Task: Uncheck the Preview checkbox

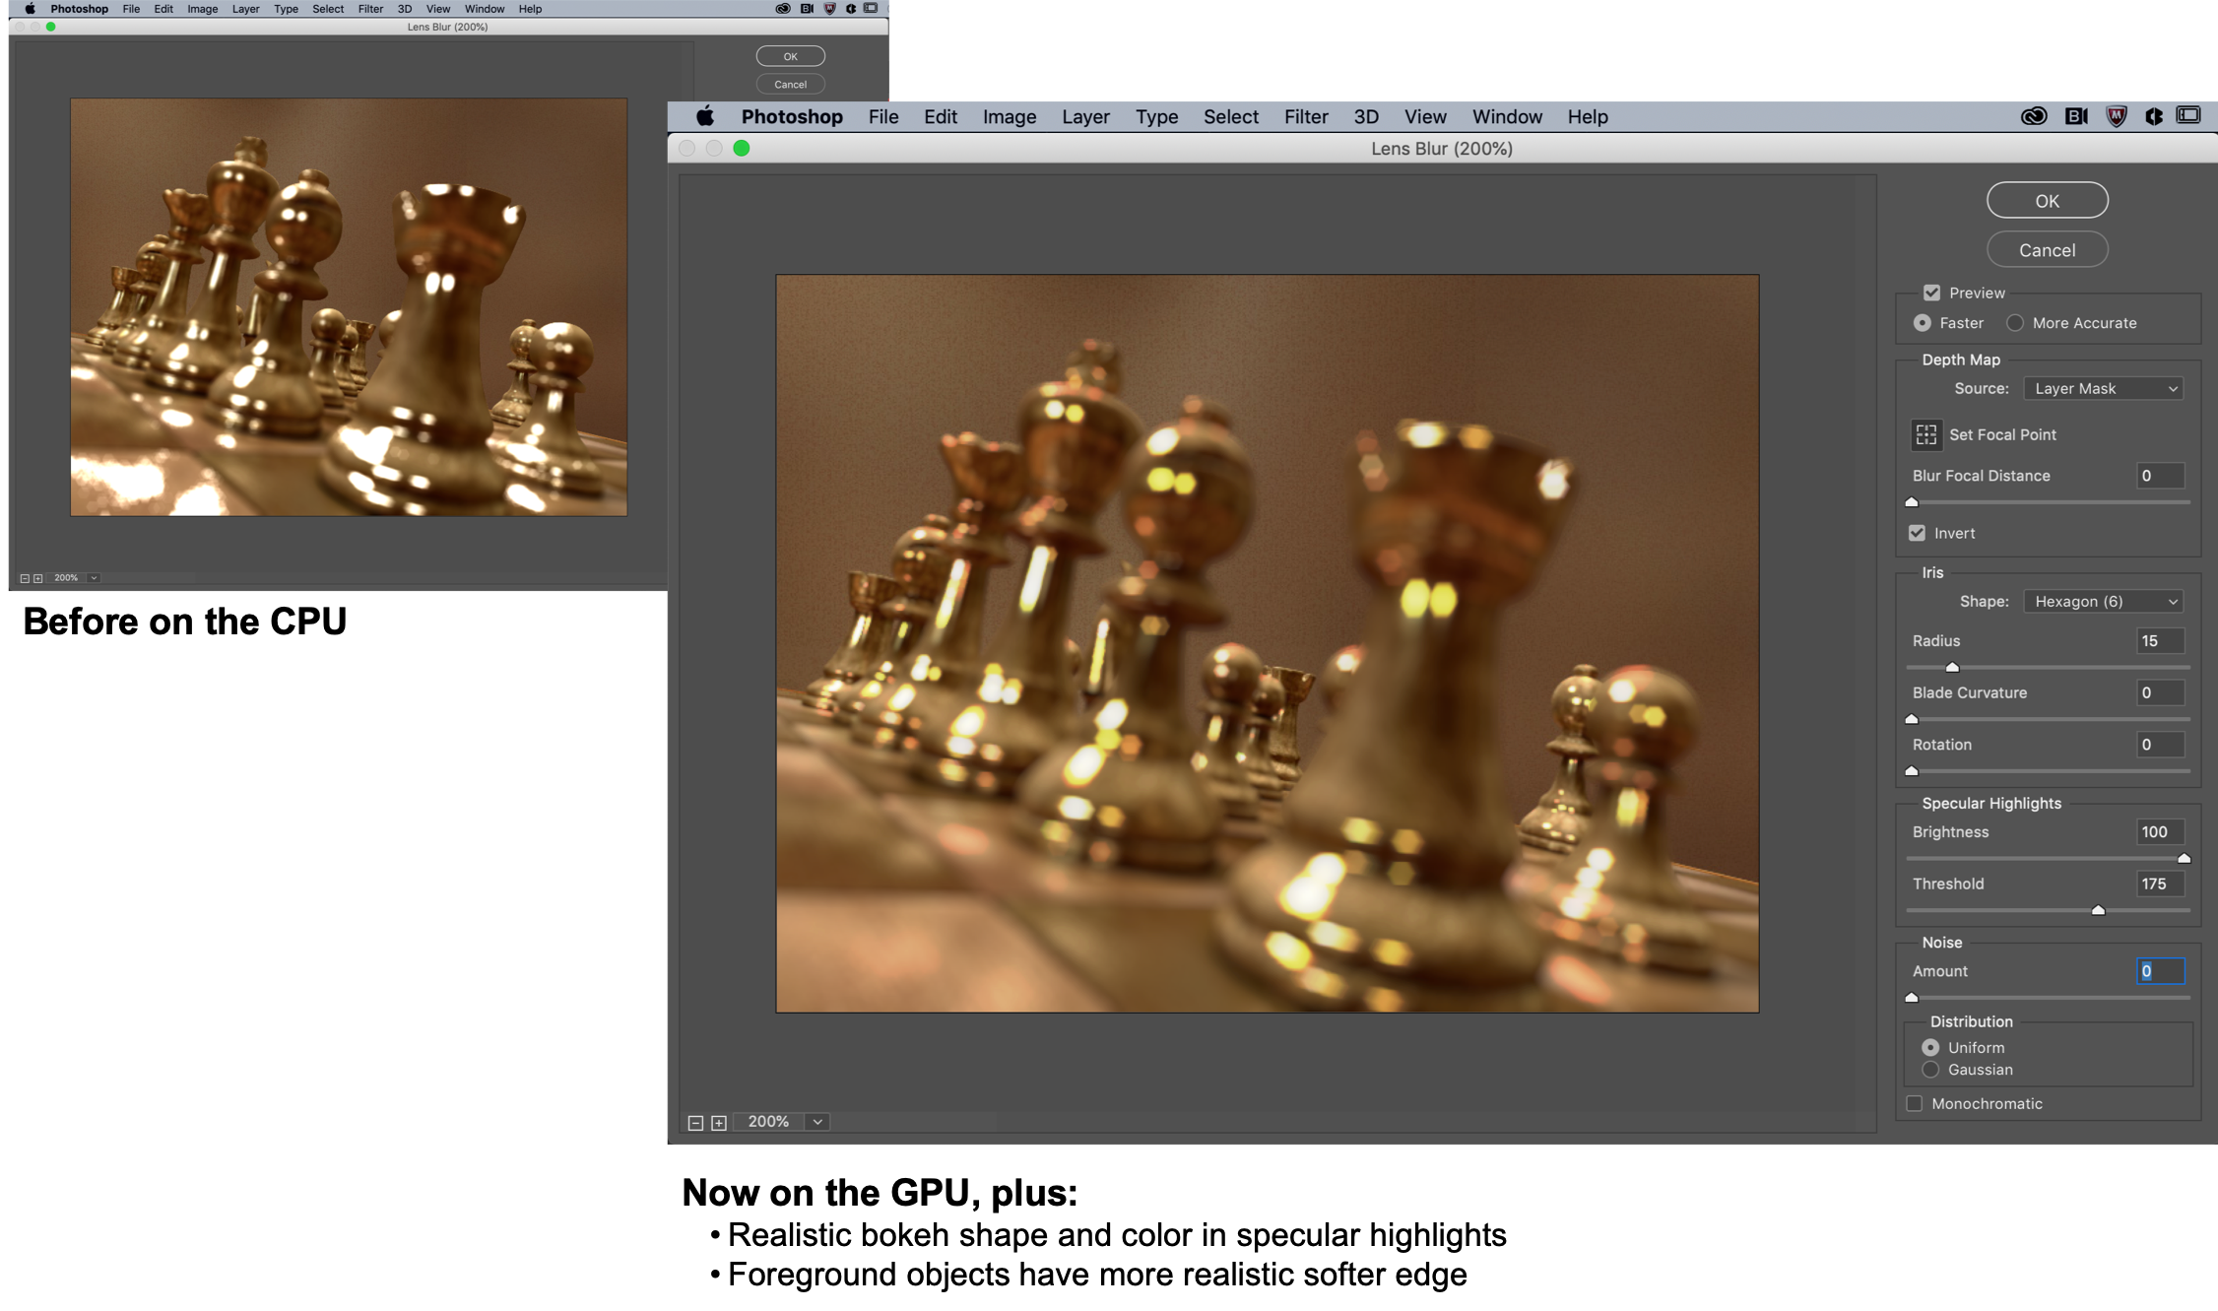Action: pos(1931,293)
